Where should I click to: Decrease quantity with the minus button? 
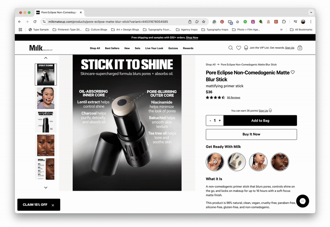coord(210,121)
